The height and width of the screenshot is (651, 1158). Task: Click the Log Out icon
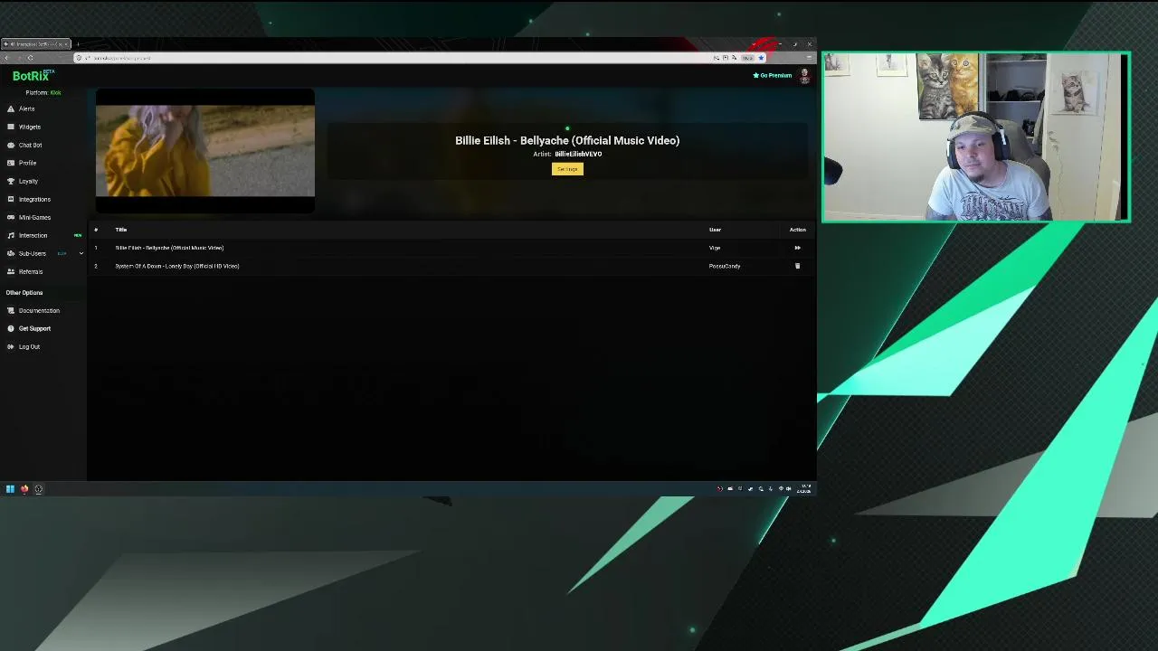10,346
